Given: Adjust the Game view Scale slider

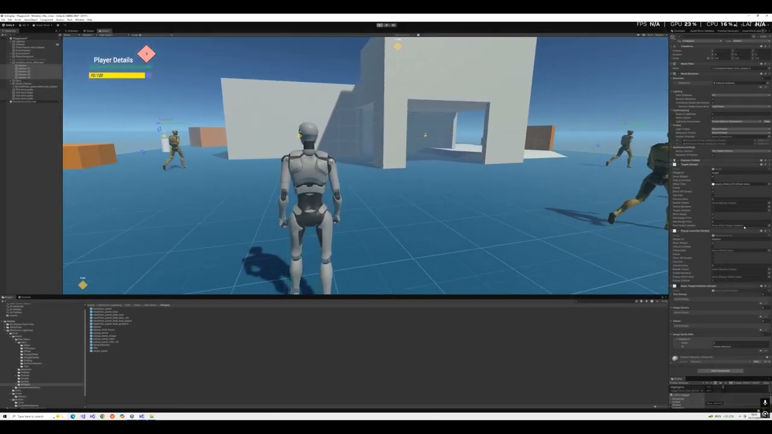Looking at the screenshot, I should (x=154, y=35).
